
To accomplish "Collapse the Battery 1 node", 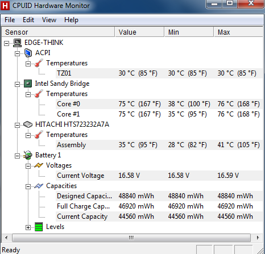I will [17, 156].
